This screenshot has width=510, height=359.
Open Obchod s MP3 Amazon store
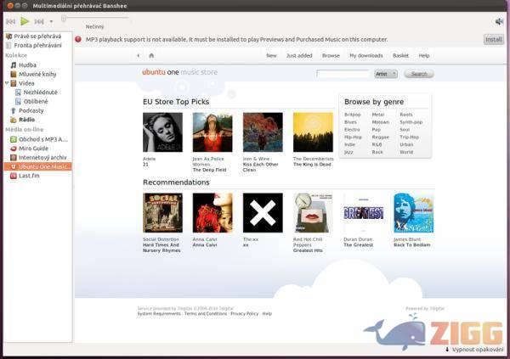(43, 139)
